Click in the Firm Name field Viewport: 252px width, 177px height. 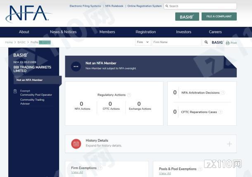coord(176,42)
